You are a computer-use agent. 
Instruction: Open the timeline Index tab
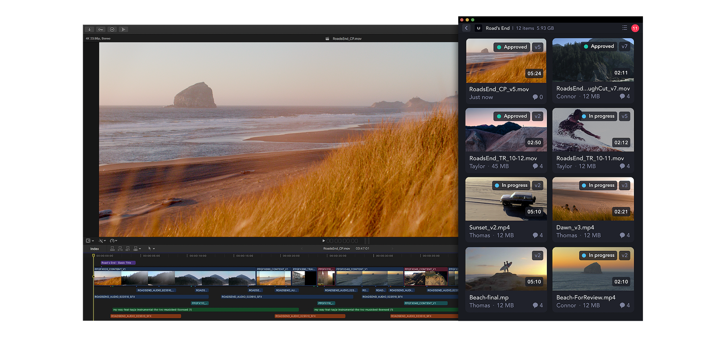tap(94, 249)
